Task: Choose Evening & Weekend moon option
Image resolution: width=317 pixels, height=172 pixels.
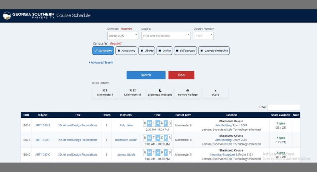Action: click(160, 93)
